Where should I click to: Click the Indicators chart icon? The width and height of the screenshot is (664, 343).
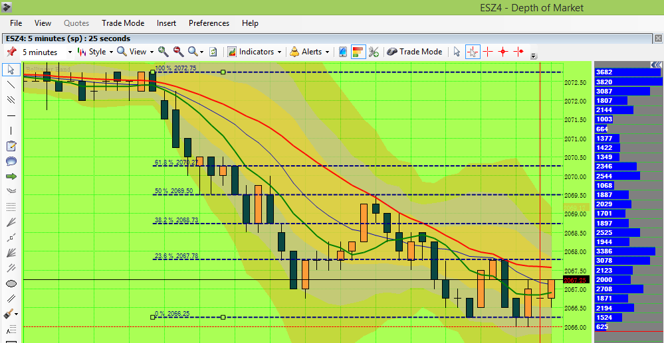232,52
